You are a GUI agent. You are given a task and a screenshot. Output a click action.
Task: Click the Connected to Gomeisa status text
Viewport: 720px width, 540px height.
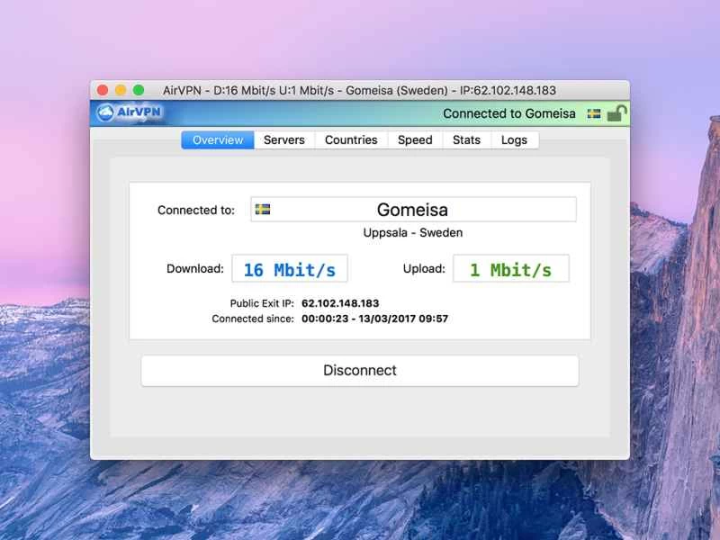coord(509,113)
